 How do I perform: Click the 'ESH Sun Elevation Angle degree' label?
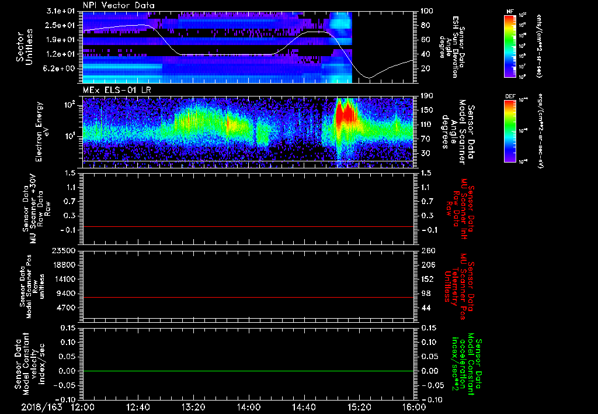tap(453, 47)
